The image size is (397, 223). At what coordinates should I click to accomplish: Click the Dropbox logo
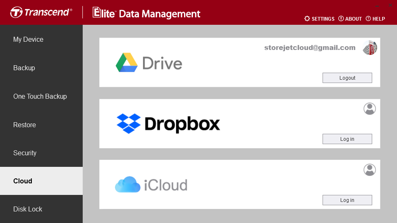[129, 123]
